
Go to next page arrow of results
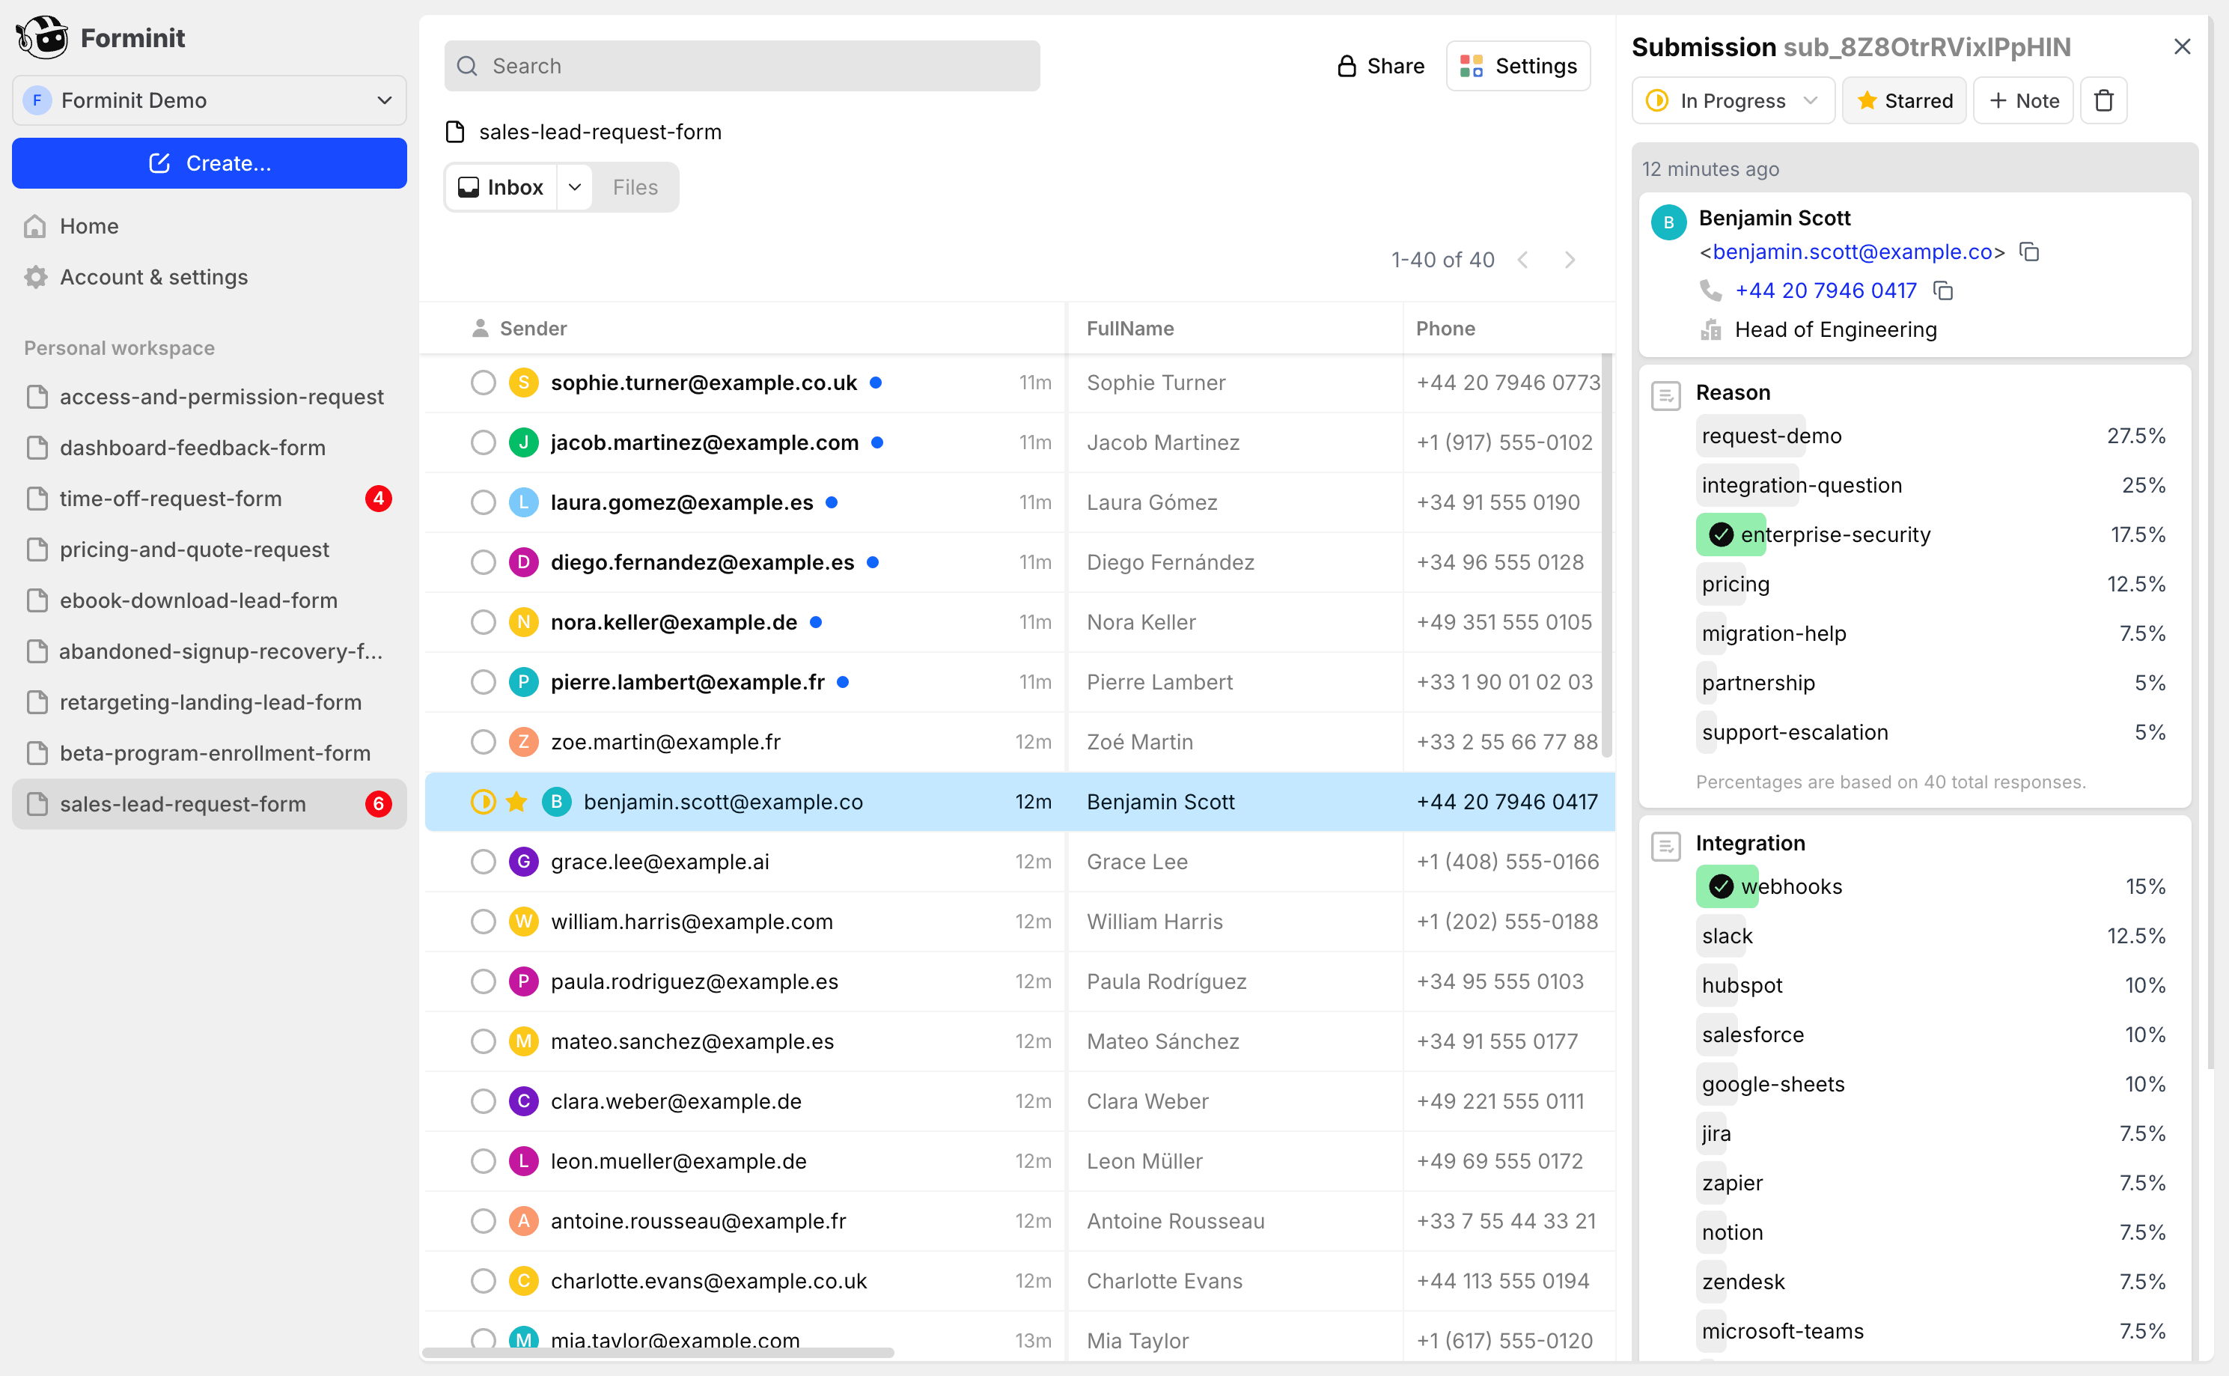(1570, 261)
